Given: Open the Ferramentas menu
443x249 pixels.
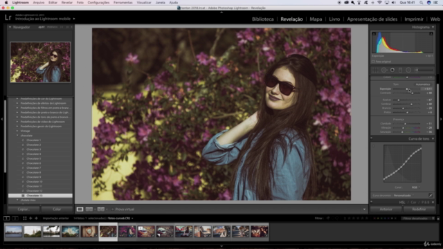Looking at the screenshot, I should coord(123,3).
